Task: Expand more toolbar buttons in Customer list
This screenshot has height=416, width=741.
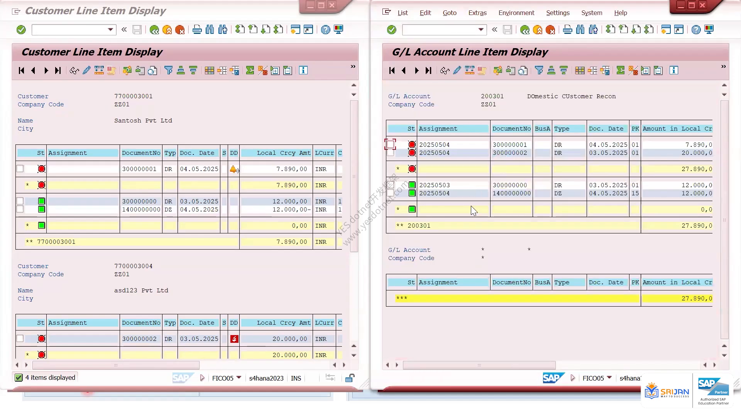Action: coord(353,67)
